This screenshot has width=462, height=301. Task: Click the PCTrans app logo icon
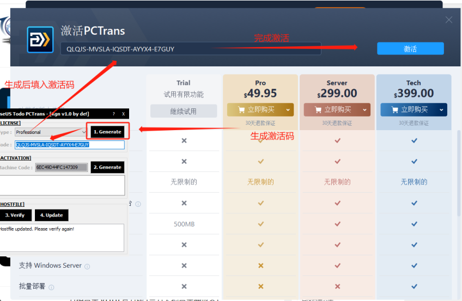40,40
